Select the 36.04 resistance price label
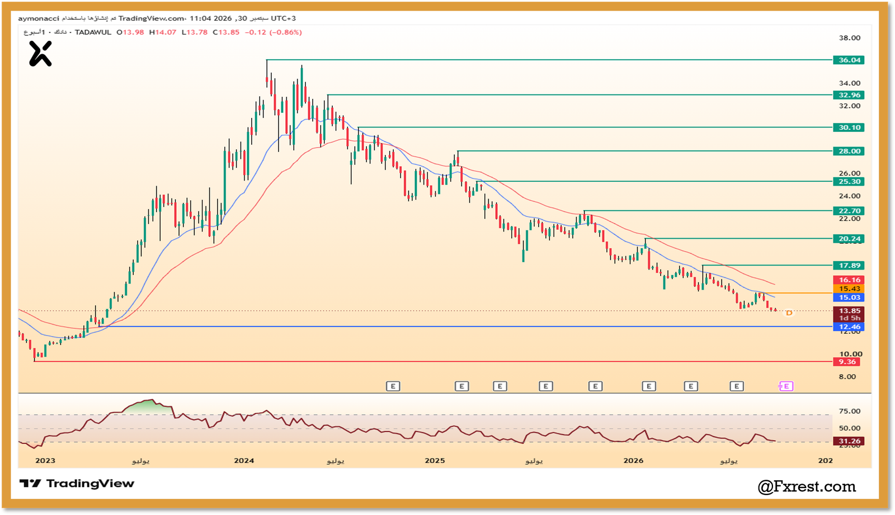This screenshot has height=515, width=895. click(x=849, y=60)
